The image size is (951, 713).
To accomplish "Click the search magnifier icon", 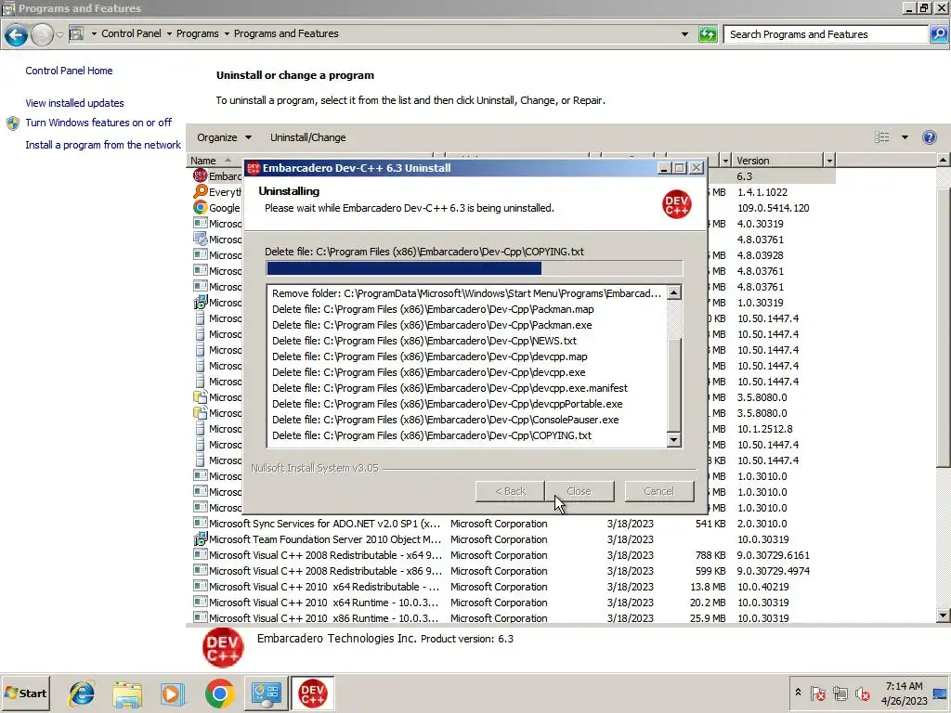I will pos(938,34).
